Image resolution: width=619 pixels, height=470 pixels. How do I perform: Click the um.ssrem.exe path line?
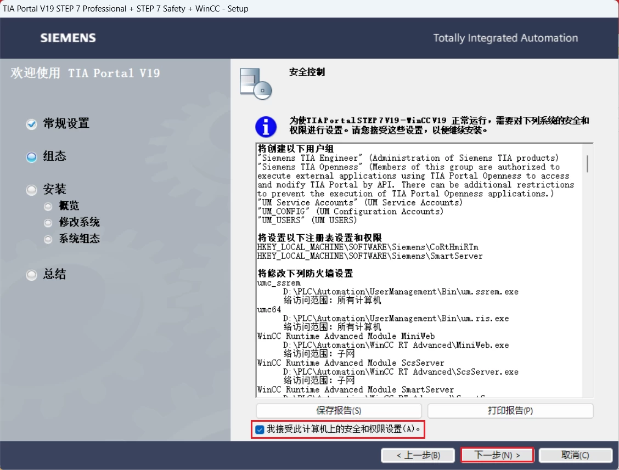coord(401,292)
